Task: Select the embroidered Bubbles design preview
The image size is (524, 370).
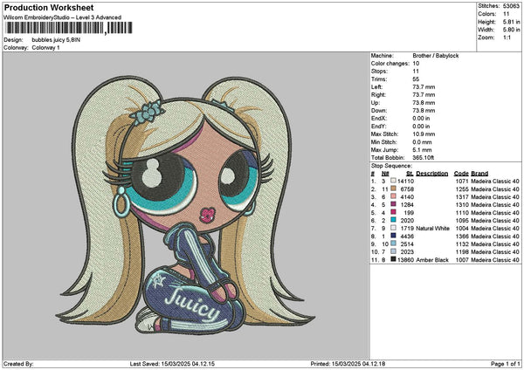Action: click(185, 205)
